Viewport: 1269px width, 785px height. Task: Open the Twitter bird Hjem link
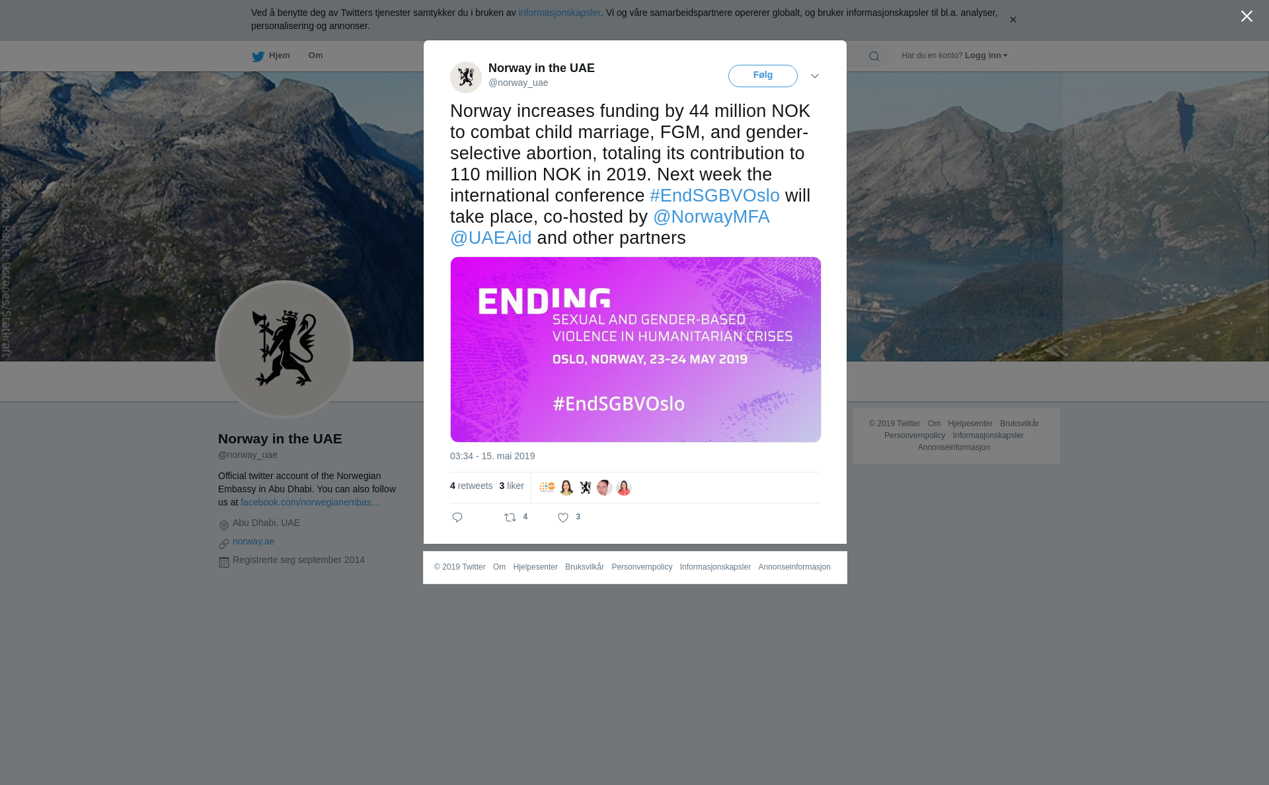(271, 56)
